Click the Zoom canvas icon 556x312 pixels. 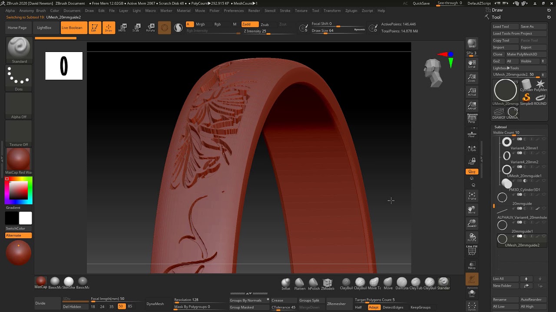[472, 78]
